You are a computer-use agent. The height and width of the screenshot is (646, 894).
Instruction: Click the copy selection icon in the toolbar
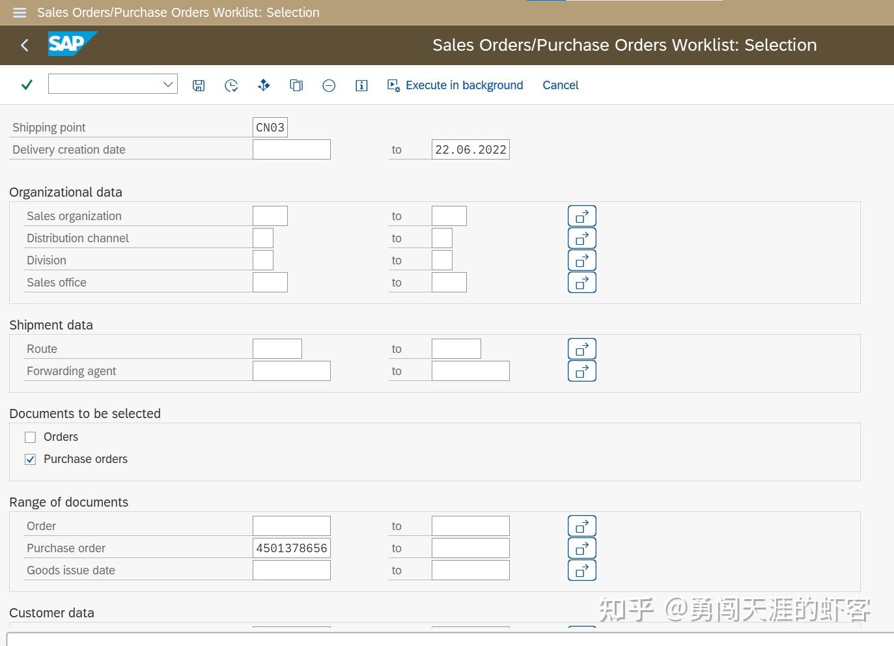point(296,85)
